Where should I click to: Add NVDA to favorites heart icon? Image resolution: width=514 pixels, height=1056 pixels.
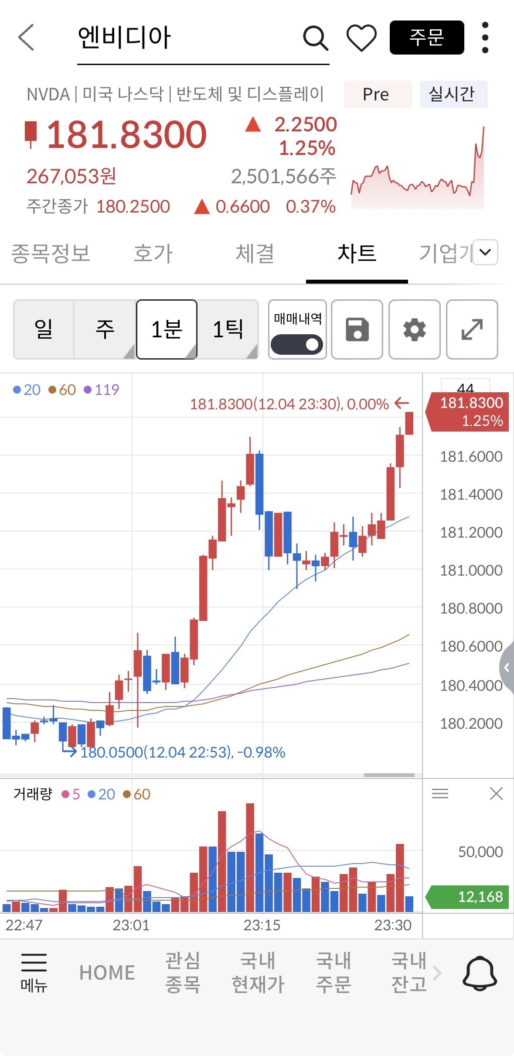coord(361,38)
